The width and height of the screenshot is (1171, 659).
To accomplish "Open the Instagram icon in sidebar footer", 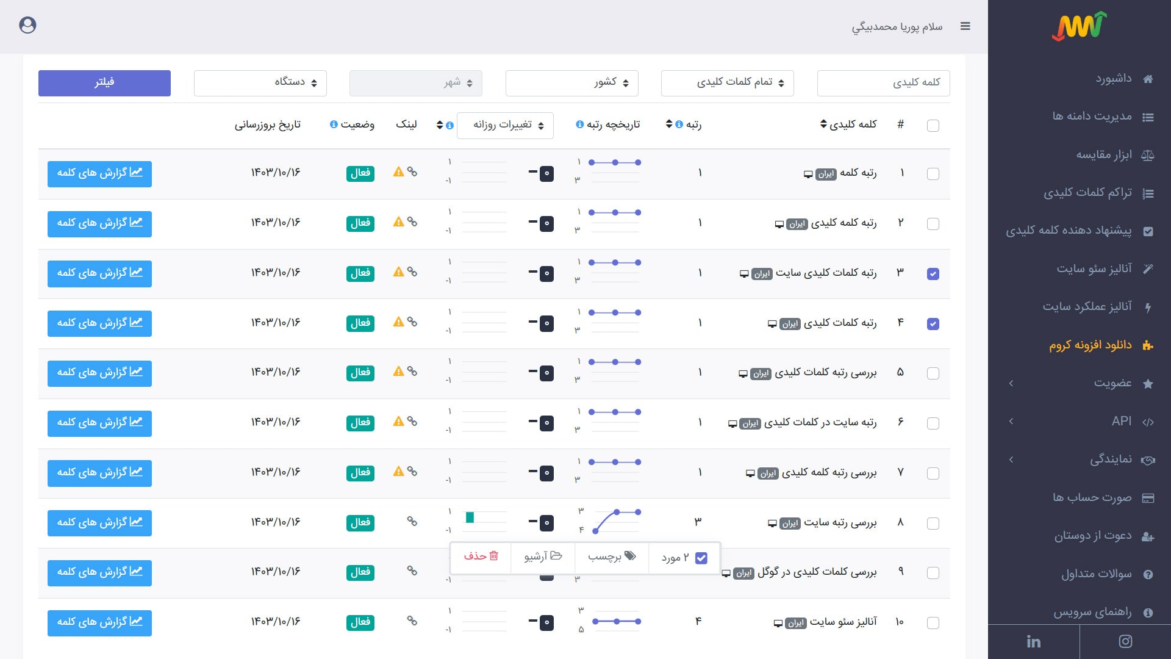I will (1125, 641).
